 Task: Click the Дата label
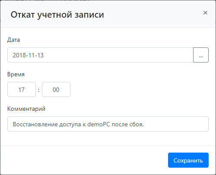[13, 40]
